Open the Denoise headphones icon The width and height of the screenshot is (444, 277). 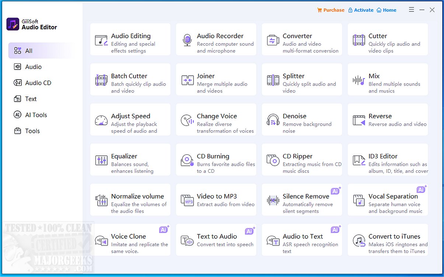[273, 120]
